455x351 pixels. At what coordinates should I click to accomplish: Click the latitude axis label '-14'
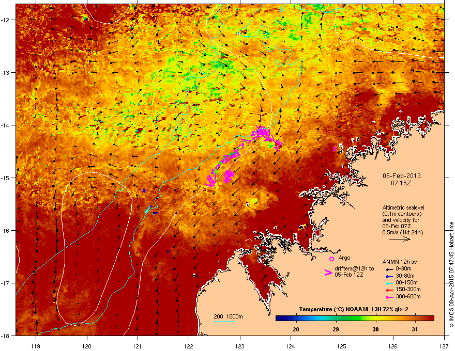pyautogui.click(x=5, y=125)
